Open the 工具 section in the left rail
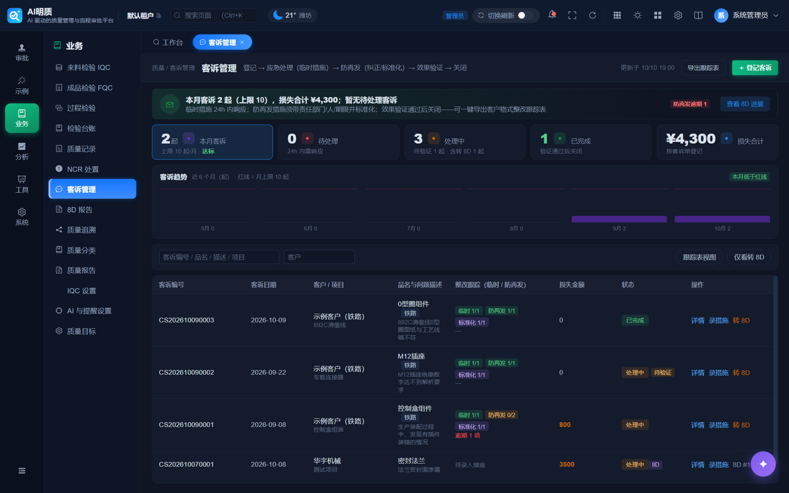 [x=22, y=184]
